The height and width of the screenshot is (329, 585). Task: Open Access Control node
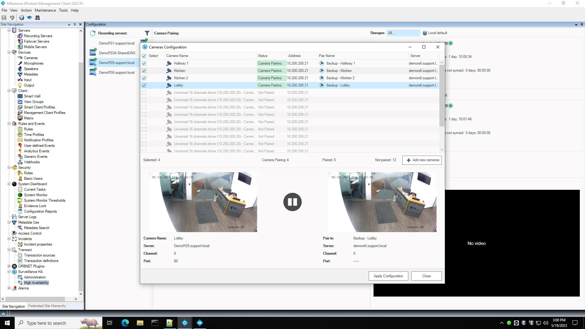(30, 233)
